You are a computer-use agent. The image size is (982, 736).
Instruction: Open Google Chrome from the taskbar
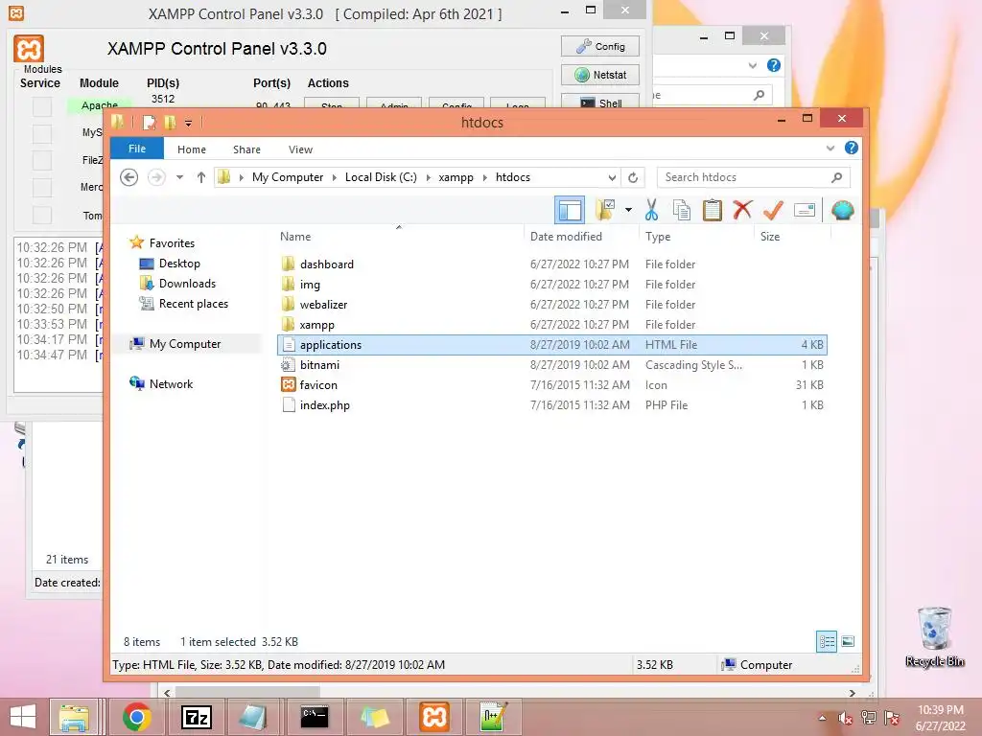(136, 717)
